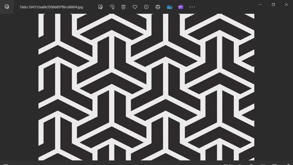
Task: Mark photo as favorite with heart icon
Action: (x=135, y=7)
